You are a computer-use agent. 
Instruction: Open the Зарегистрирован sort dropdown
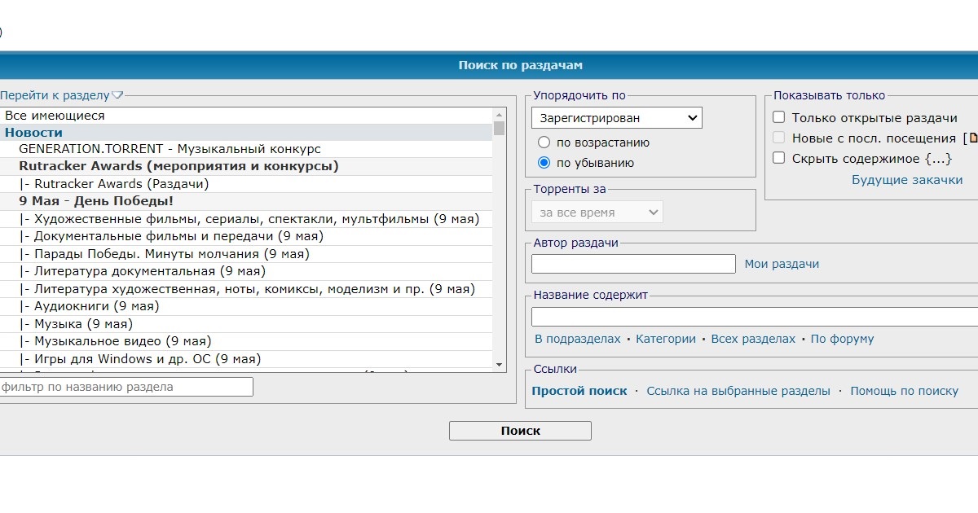[616, 118]
